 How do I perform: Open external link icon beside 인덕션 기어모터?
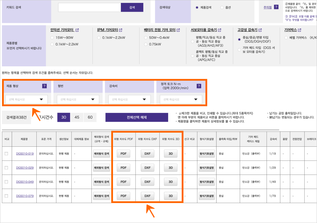(77, 30)
